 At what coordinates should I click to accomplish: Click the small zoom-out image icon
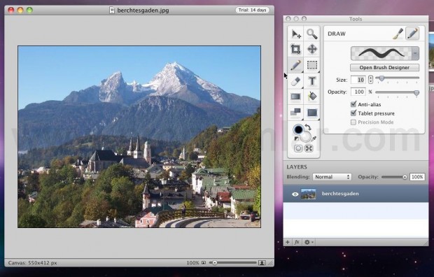coord(204,262)
